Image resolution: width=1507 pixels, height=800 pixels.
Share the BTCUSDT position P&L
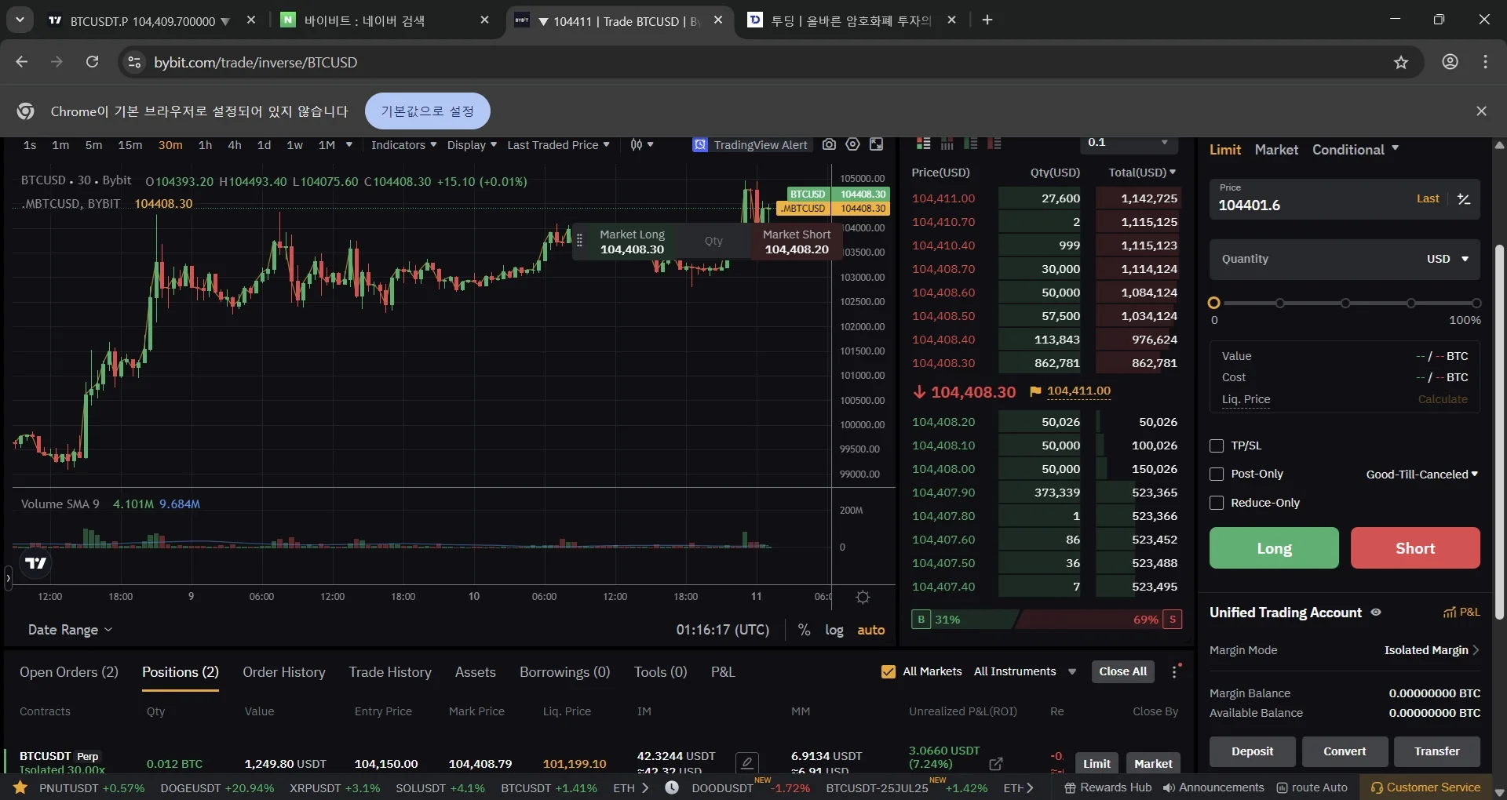point(996,764)
